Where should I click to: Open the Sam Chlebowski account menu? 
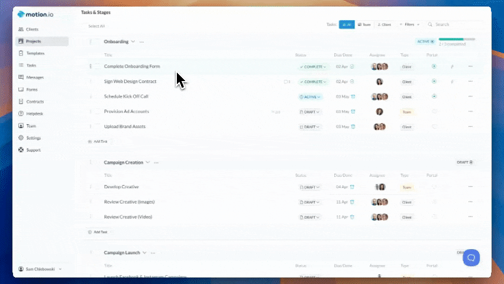40,269
